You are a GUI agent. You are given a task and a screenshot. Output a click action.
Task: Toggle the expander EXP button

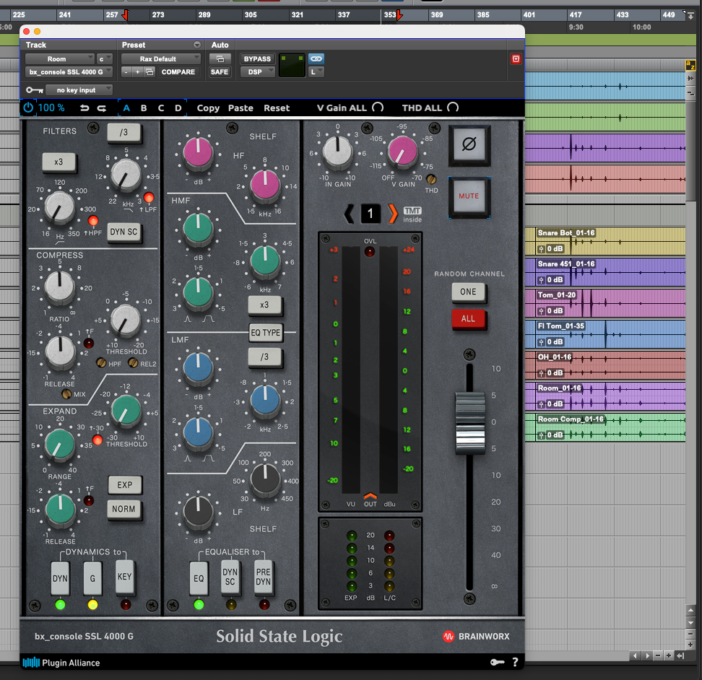tap(125, 485)
